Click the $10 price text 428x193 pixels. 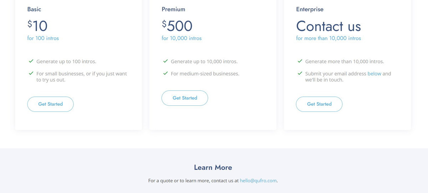coord(37,26)
